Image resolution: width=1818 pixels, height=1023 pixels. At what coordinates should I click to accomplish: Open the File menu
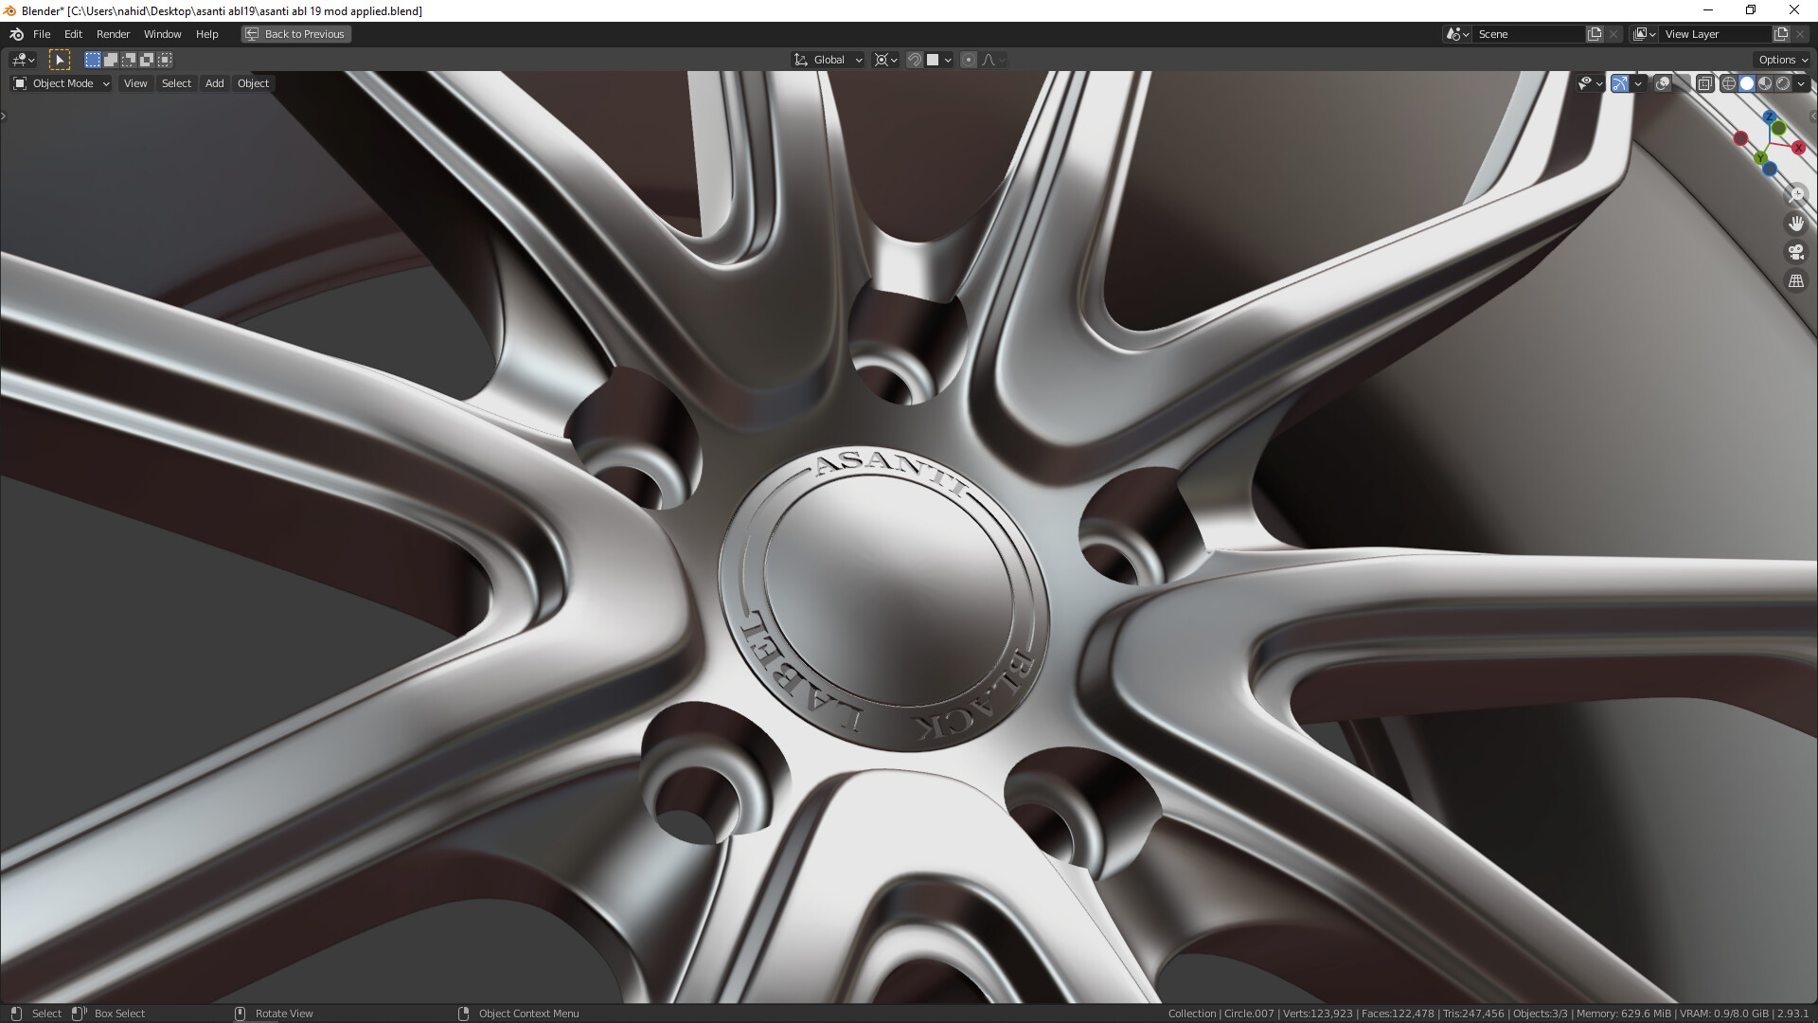[x=42, y=34]
